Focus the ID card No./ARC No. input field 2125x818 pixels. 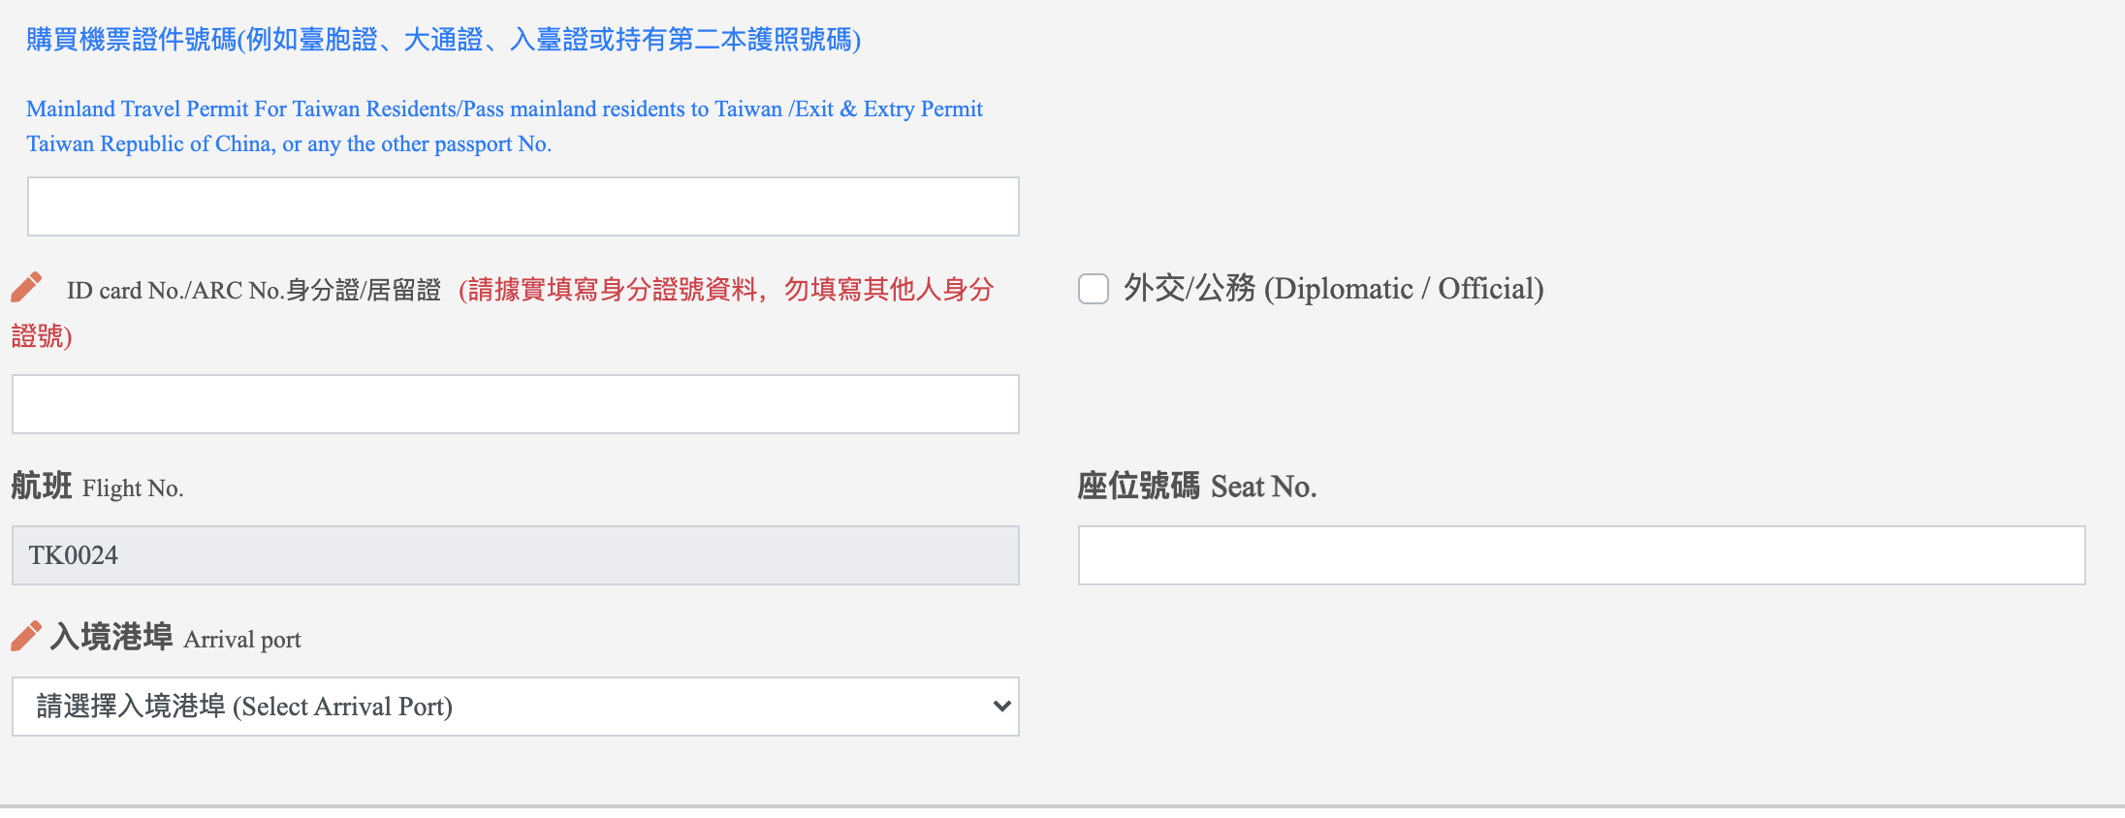[x=516, y=404]
